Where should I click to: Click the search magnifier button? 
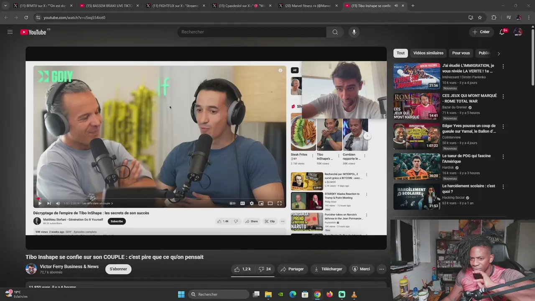point(335,32)
